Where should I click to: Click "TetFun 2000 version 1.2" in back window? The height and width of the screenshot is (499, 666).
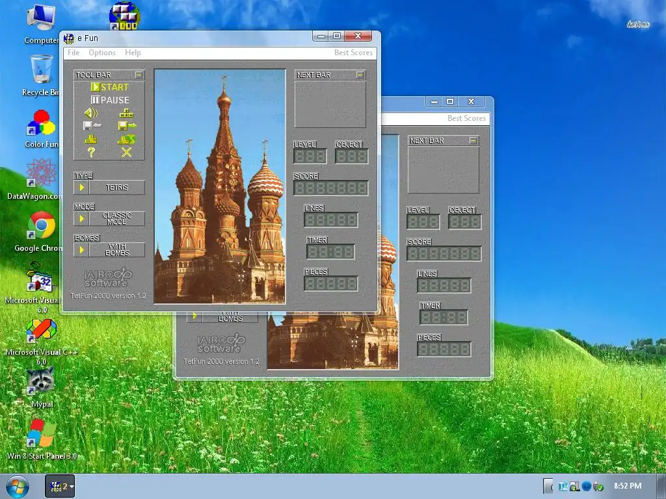point(221,361)
